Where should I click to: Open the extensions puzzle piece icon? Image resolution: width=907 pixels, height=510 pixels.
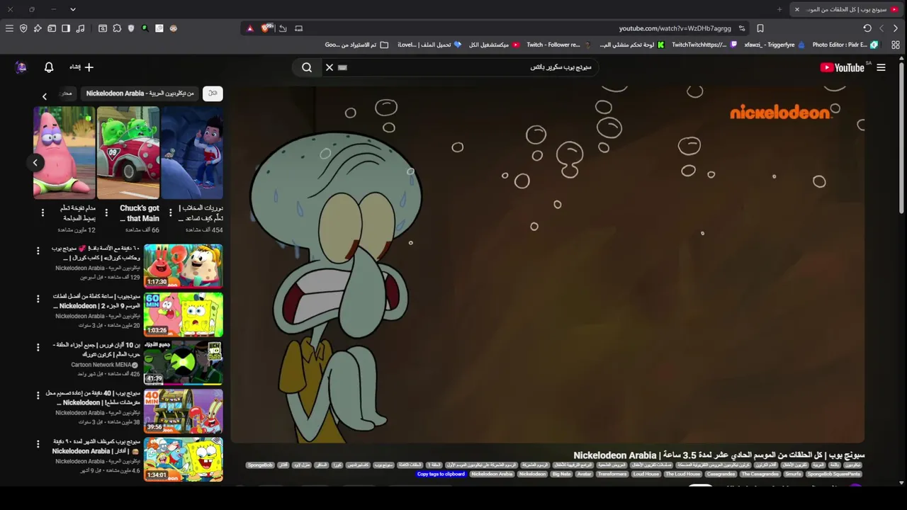click(x=117, y=28)
